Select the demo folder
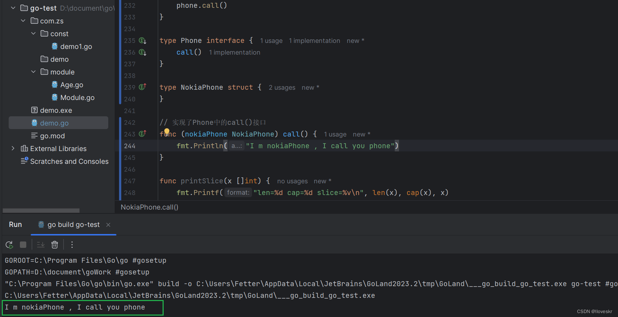The width and height of the screenshot is (618, 317). coord(59,59)
